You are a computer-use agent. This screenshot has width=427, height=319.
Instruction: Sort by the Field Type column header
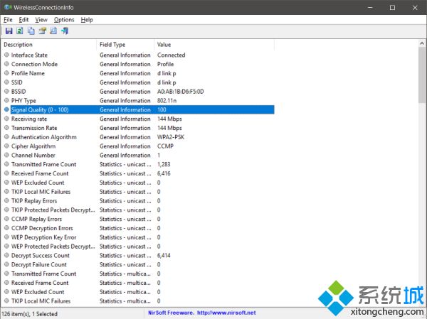point(125,45)
